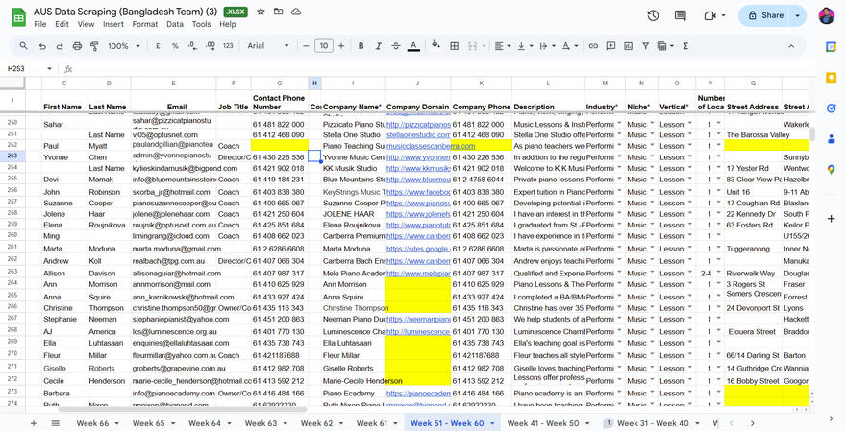
Task: Insert chart icon in toolbar
Action: (628, 46)
